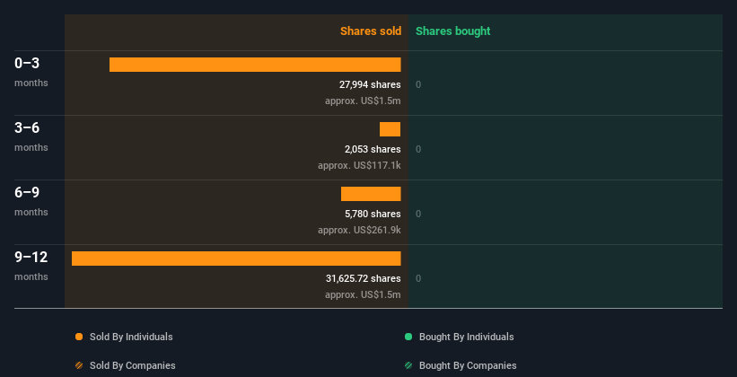Click approx. US$117.1k text

pos(359,165)
